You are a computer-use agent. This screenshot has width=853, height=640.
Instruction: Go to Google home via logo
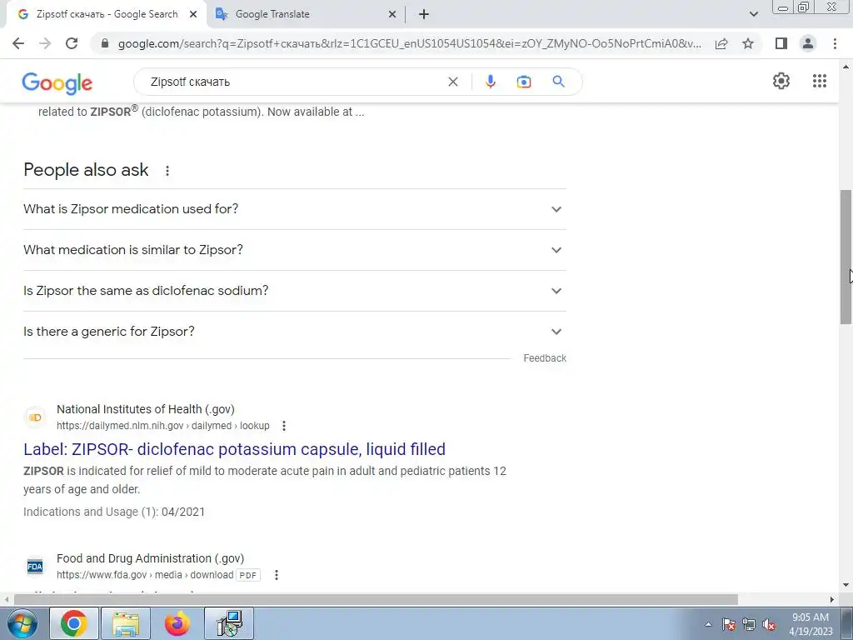57,83
